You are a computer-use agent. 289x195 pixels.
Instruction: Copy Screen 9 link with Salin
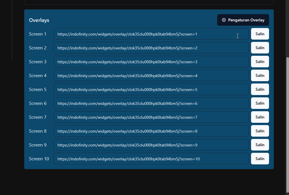point(260,145)
